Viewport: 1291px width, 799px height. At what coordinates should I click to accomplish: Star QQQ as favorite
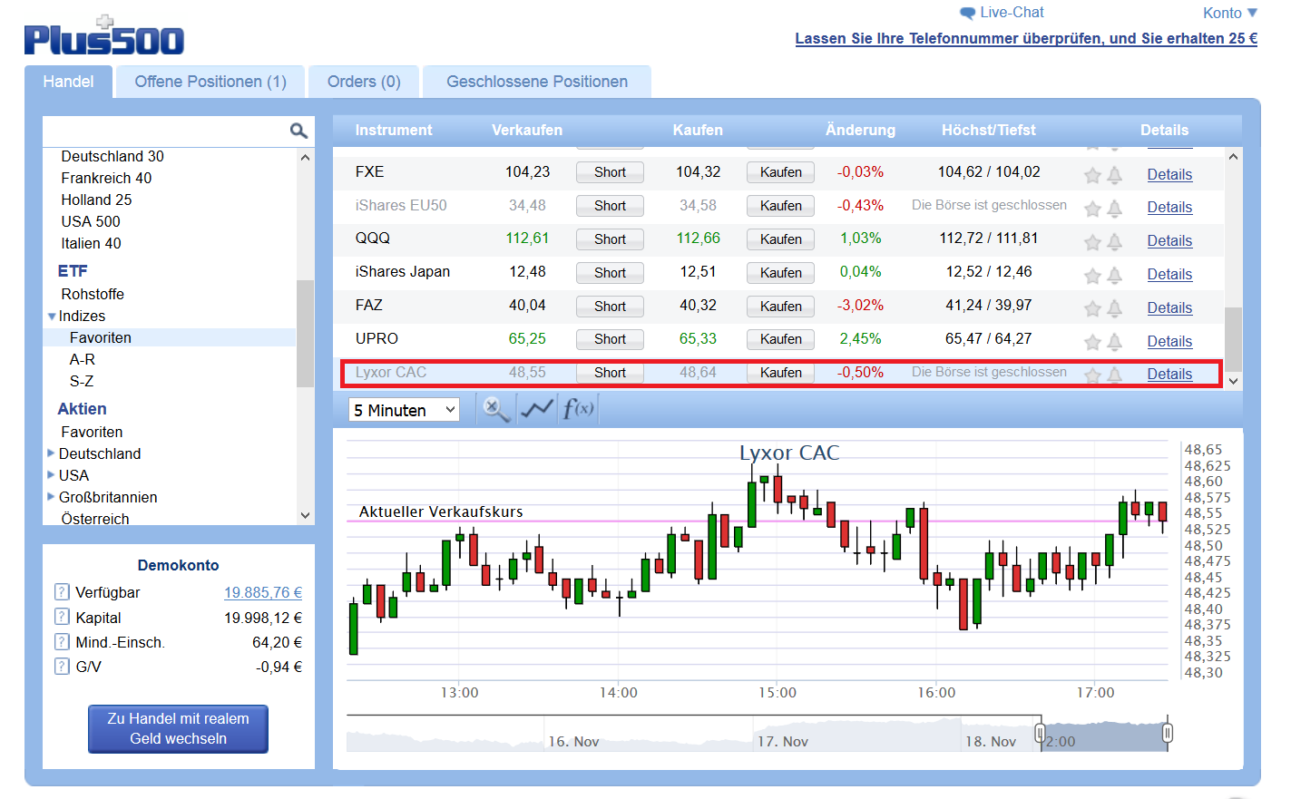tap(1092, 242)
